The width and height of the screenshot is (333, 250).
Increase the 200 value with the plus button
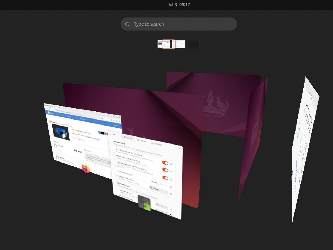click(x=166, y=208)
